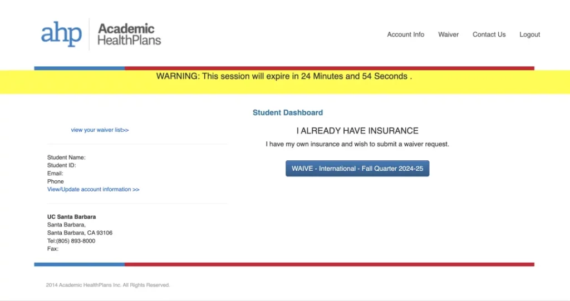Open View/Update account information link
Screen dimensions: 570x301
point(93,189)
